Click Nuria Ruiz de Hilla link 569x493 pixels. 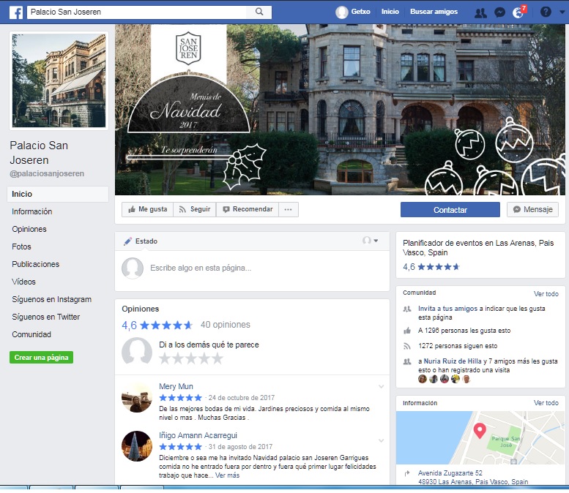[453, 361]
